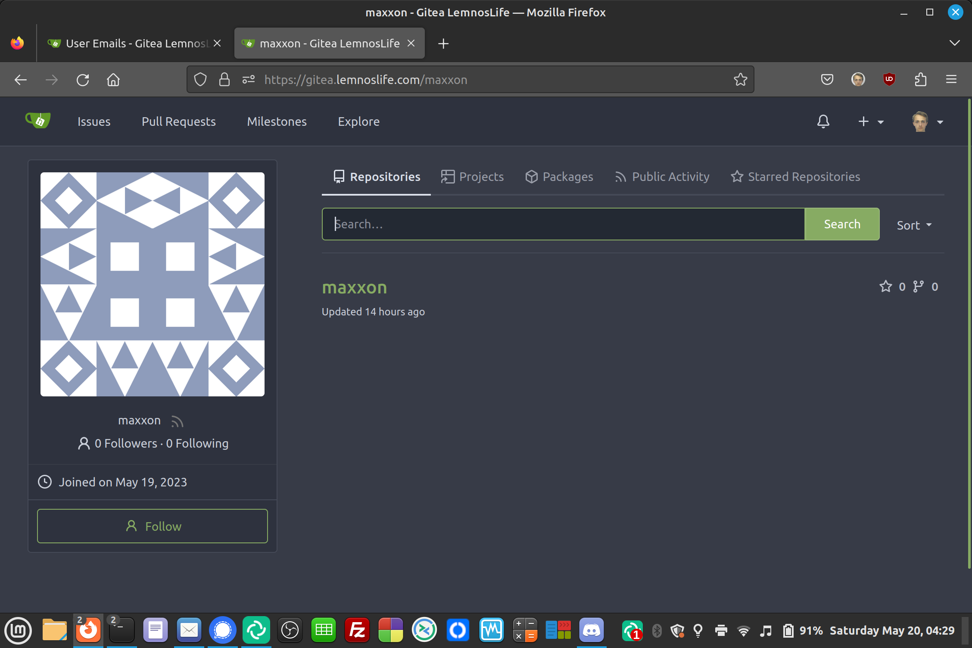The width and height of the screenshot is (972, 648).
Task: Click the Gitea logo home icon
Action: pyautogui.click(x=38, y=121)
